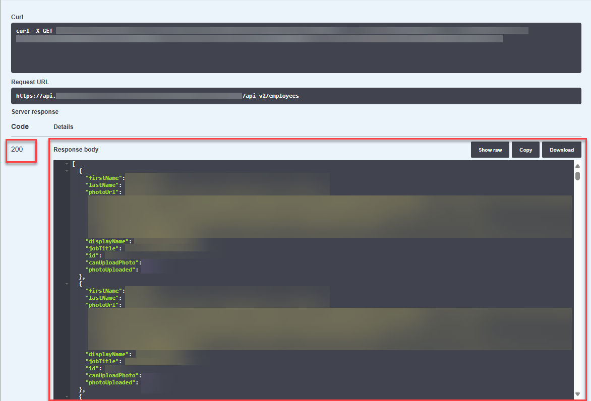This screenshot has height=401, width=591.
Task: Click the "Request URL" section label
Action: point(30,82)
